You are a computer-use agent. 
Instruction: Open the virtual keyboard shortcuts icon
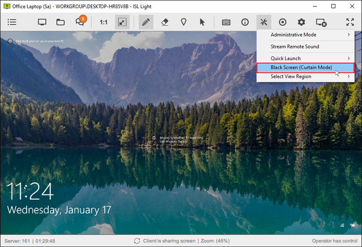click(x=226, y=22)
